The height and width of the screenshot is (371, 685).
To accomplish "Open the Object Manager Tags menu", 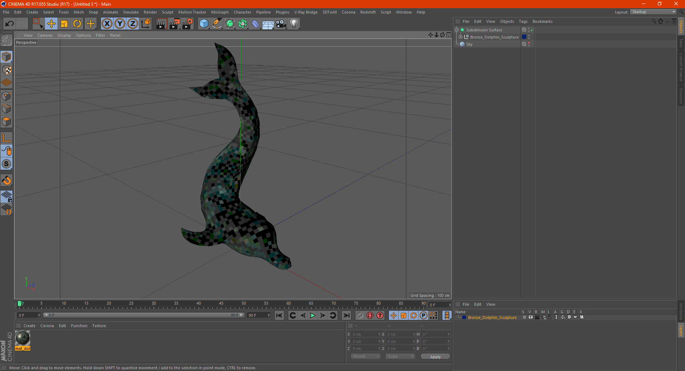I will (x=523, y=21).
